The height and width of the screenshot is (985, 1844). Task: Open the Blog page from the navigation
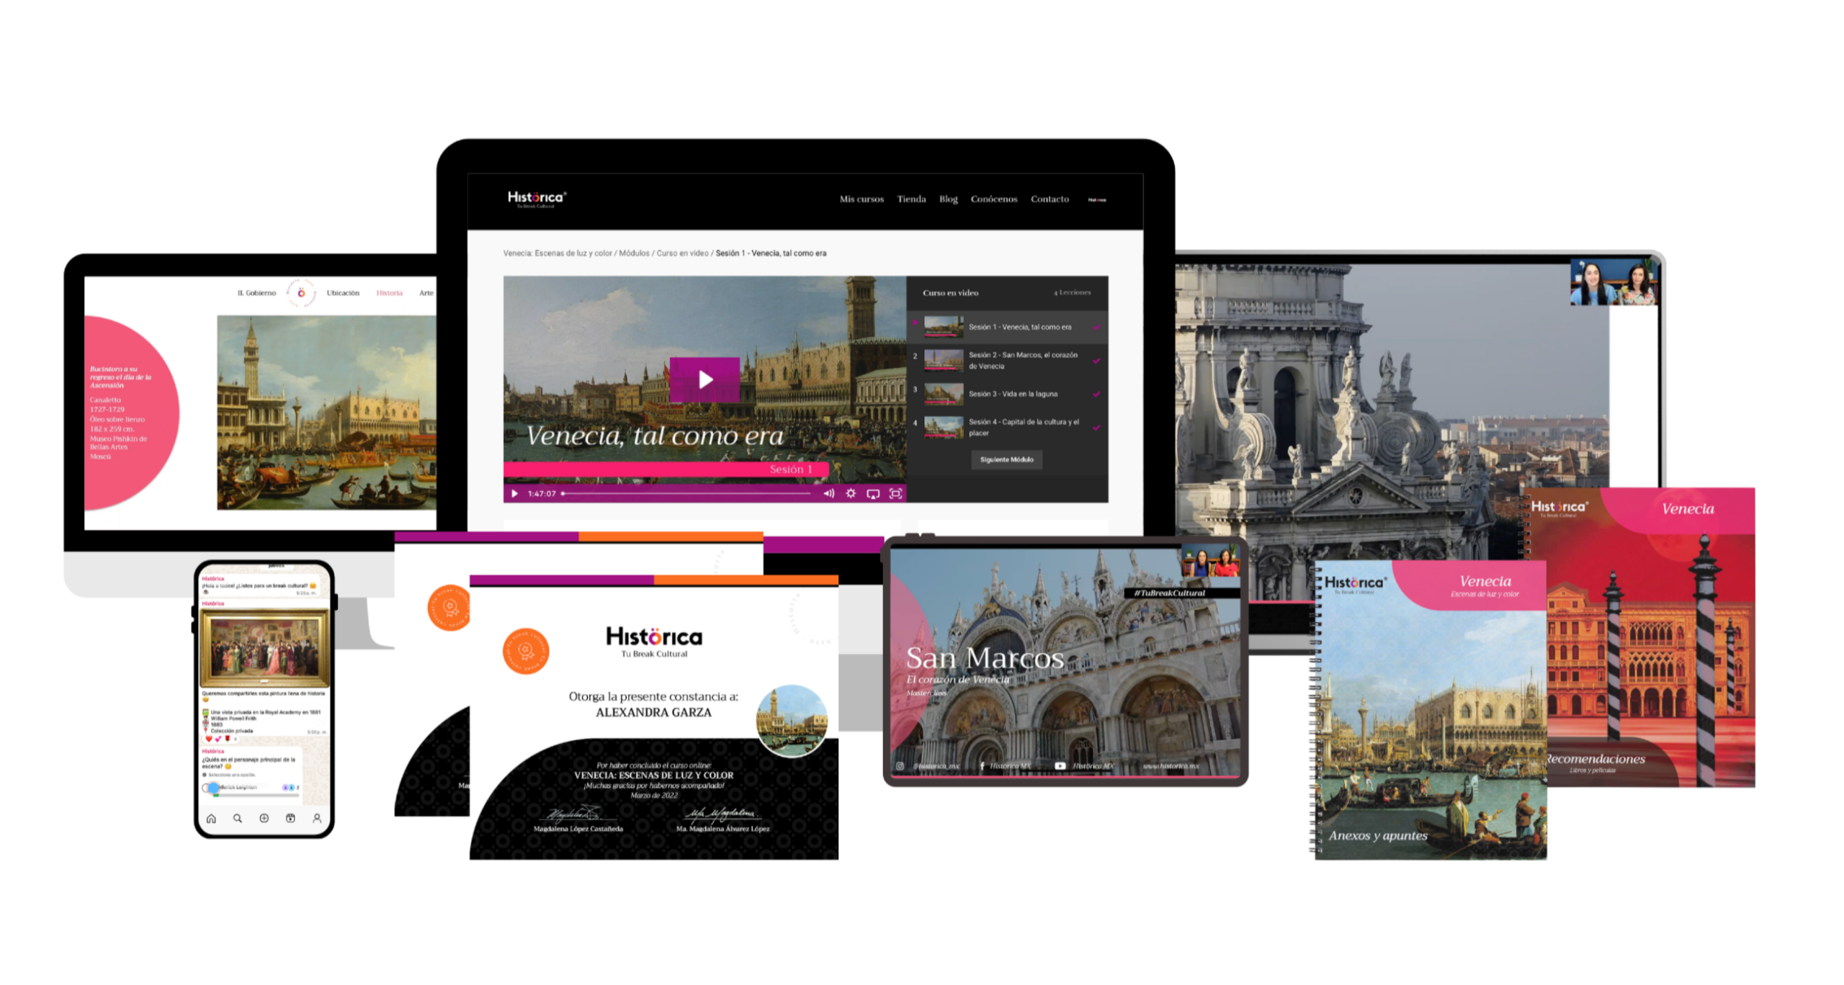tap(948, 199)
